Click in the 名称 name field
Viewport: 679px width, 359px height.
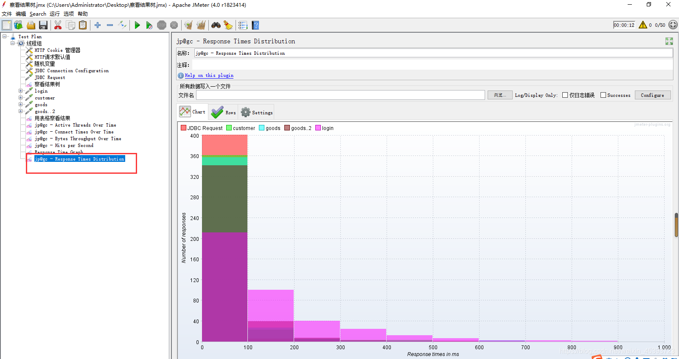point(433,53)
